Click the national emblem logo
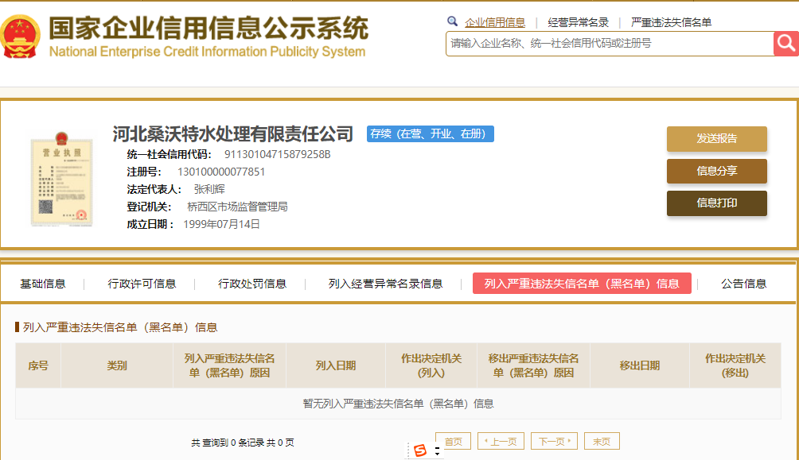Viewport: 799px width, 460px height. [x=21, y=36]
